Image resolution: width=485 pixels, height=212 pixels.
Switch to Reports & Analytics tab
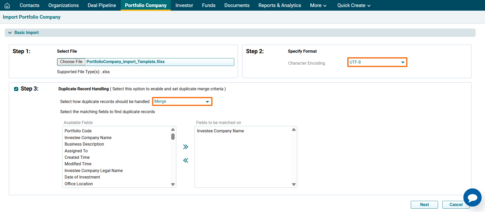280,5
